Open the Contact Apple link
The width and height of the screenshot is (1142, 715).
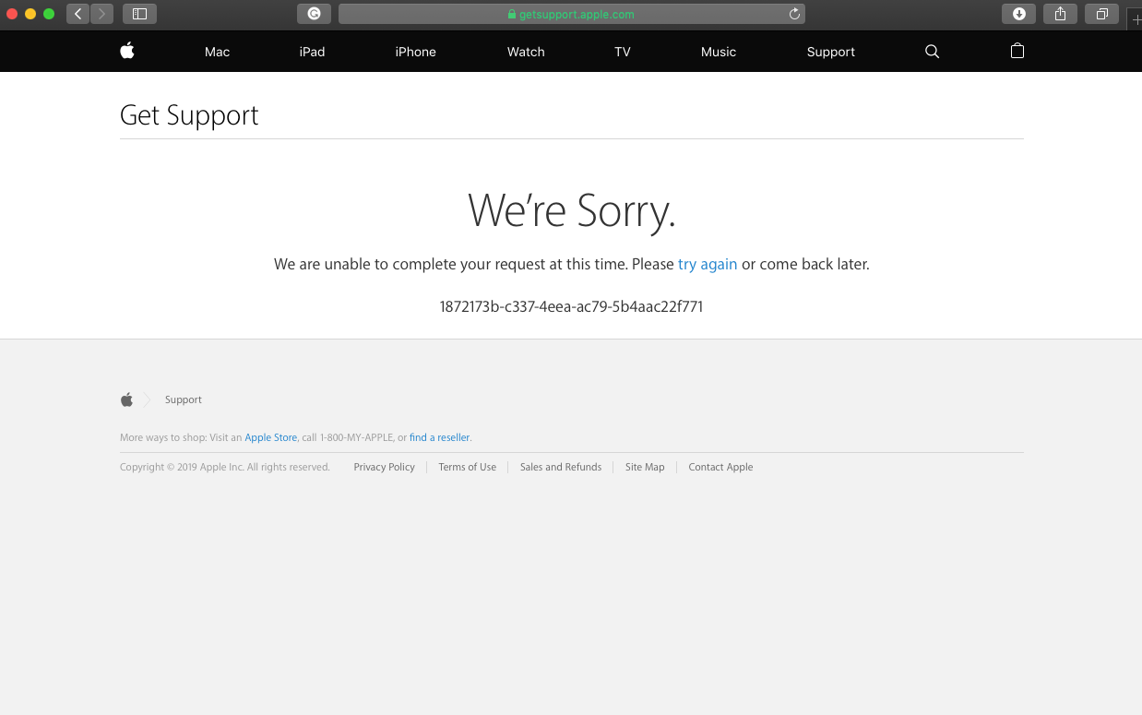720,467
